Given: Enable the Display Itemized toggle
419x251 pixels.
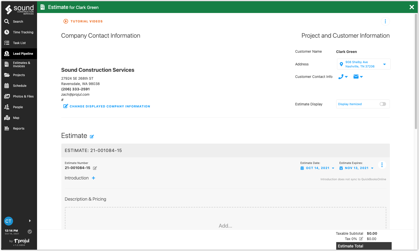Looking at the screenshot, I should [x=382, y=104].
